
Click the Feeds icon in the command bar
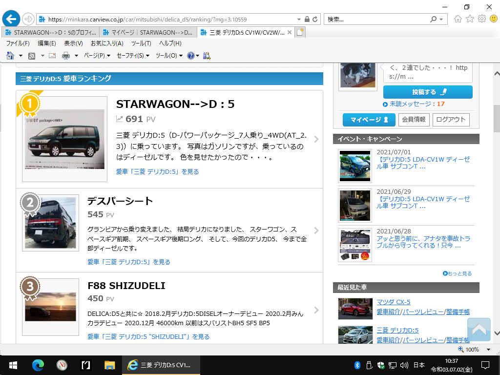32,56
